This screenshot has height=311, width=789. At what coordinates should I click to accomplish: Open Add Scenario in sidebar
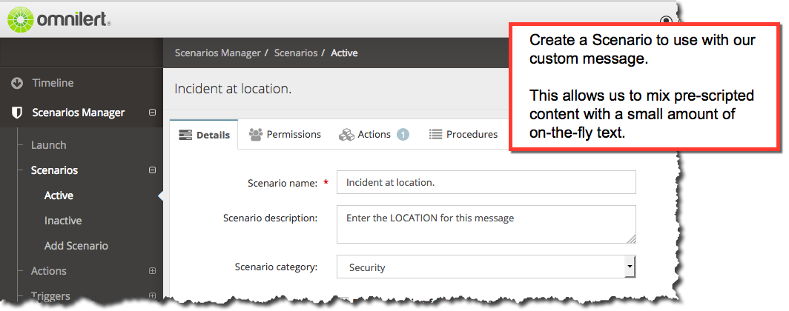[x=76, y=246]
